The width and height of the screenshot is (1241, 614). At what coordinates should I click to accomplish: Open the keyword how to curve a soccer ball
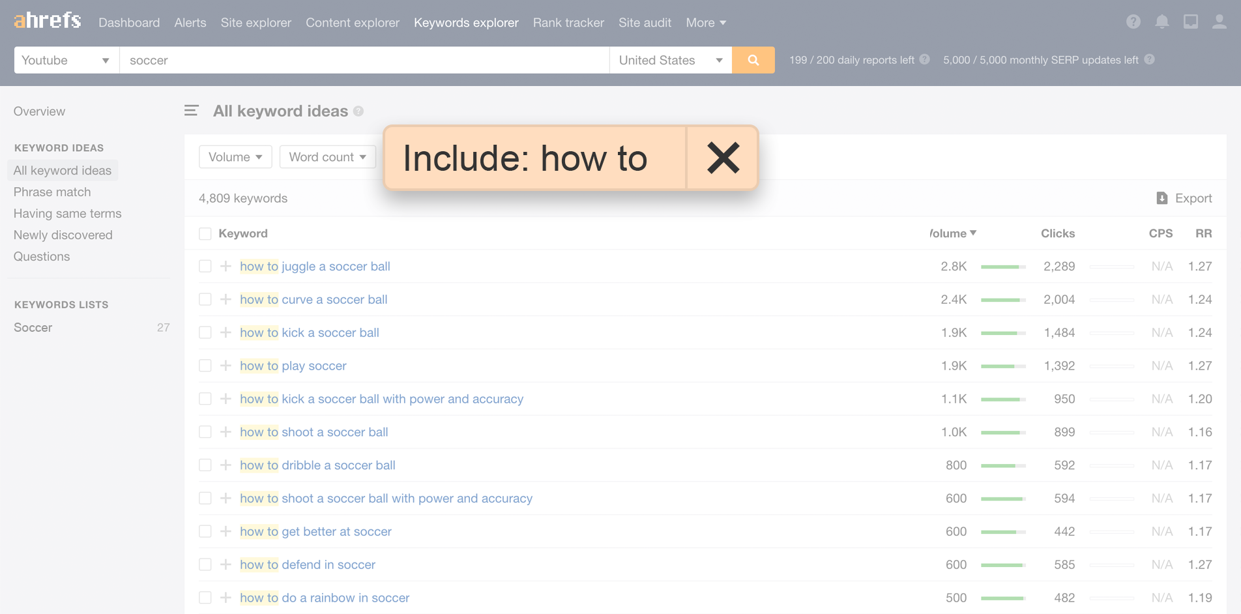pos(314,299)
